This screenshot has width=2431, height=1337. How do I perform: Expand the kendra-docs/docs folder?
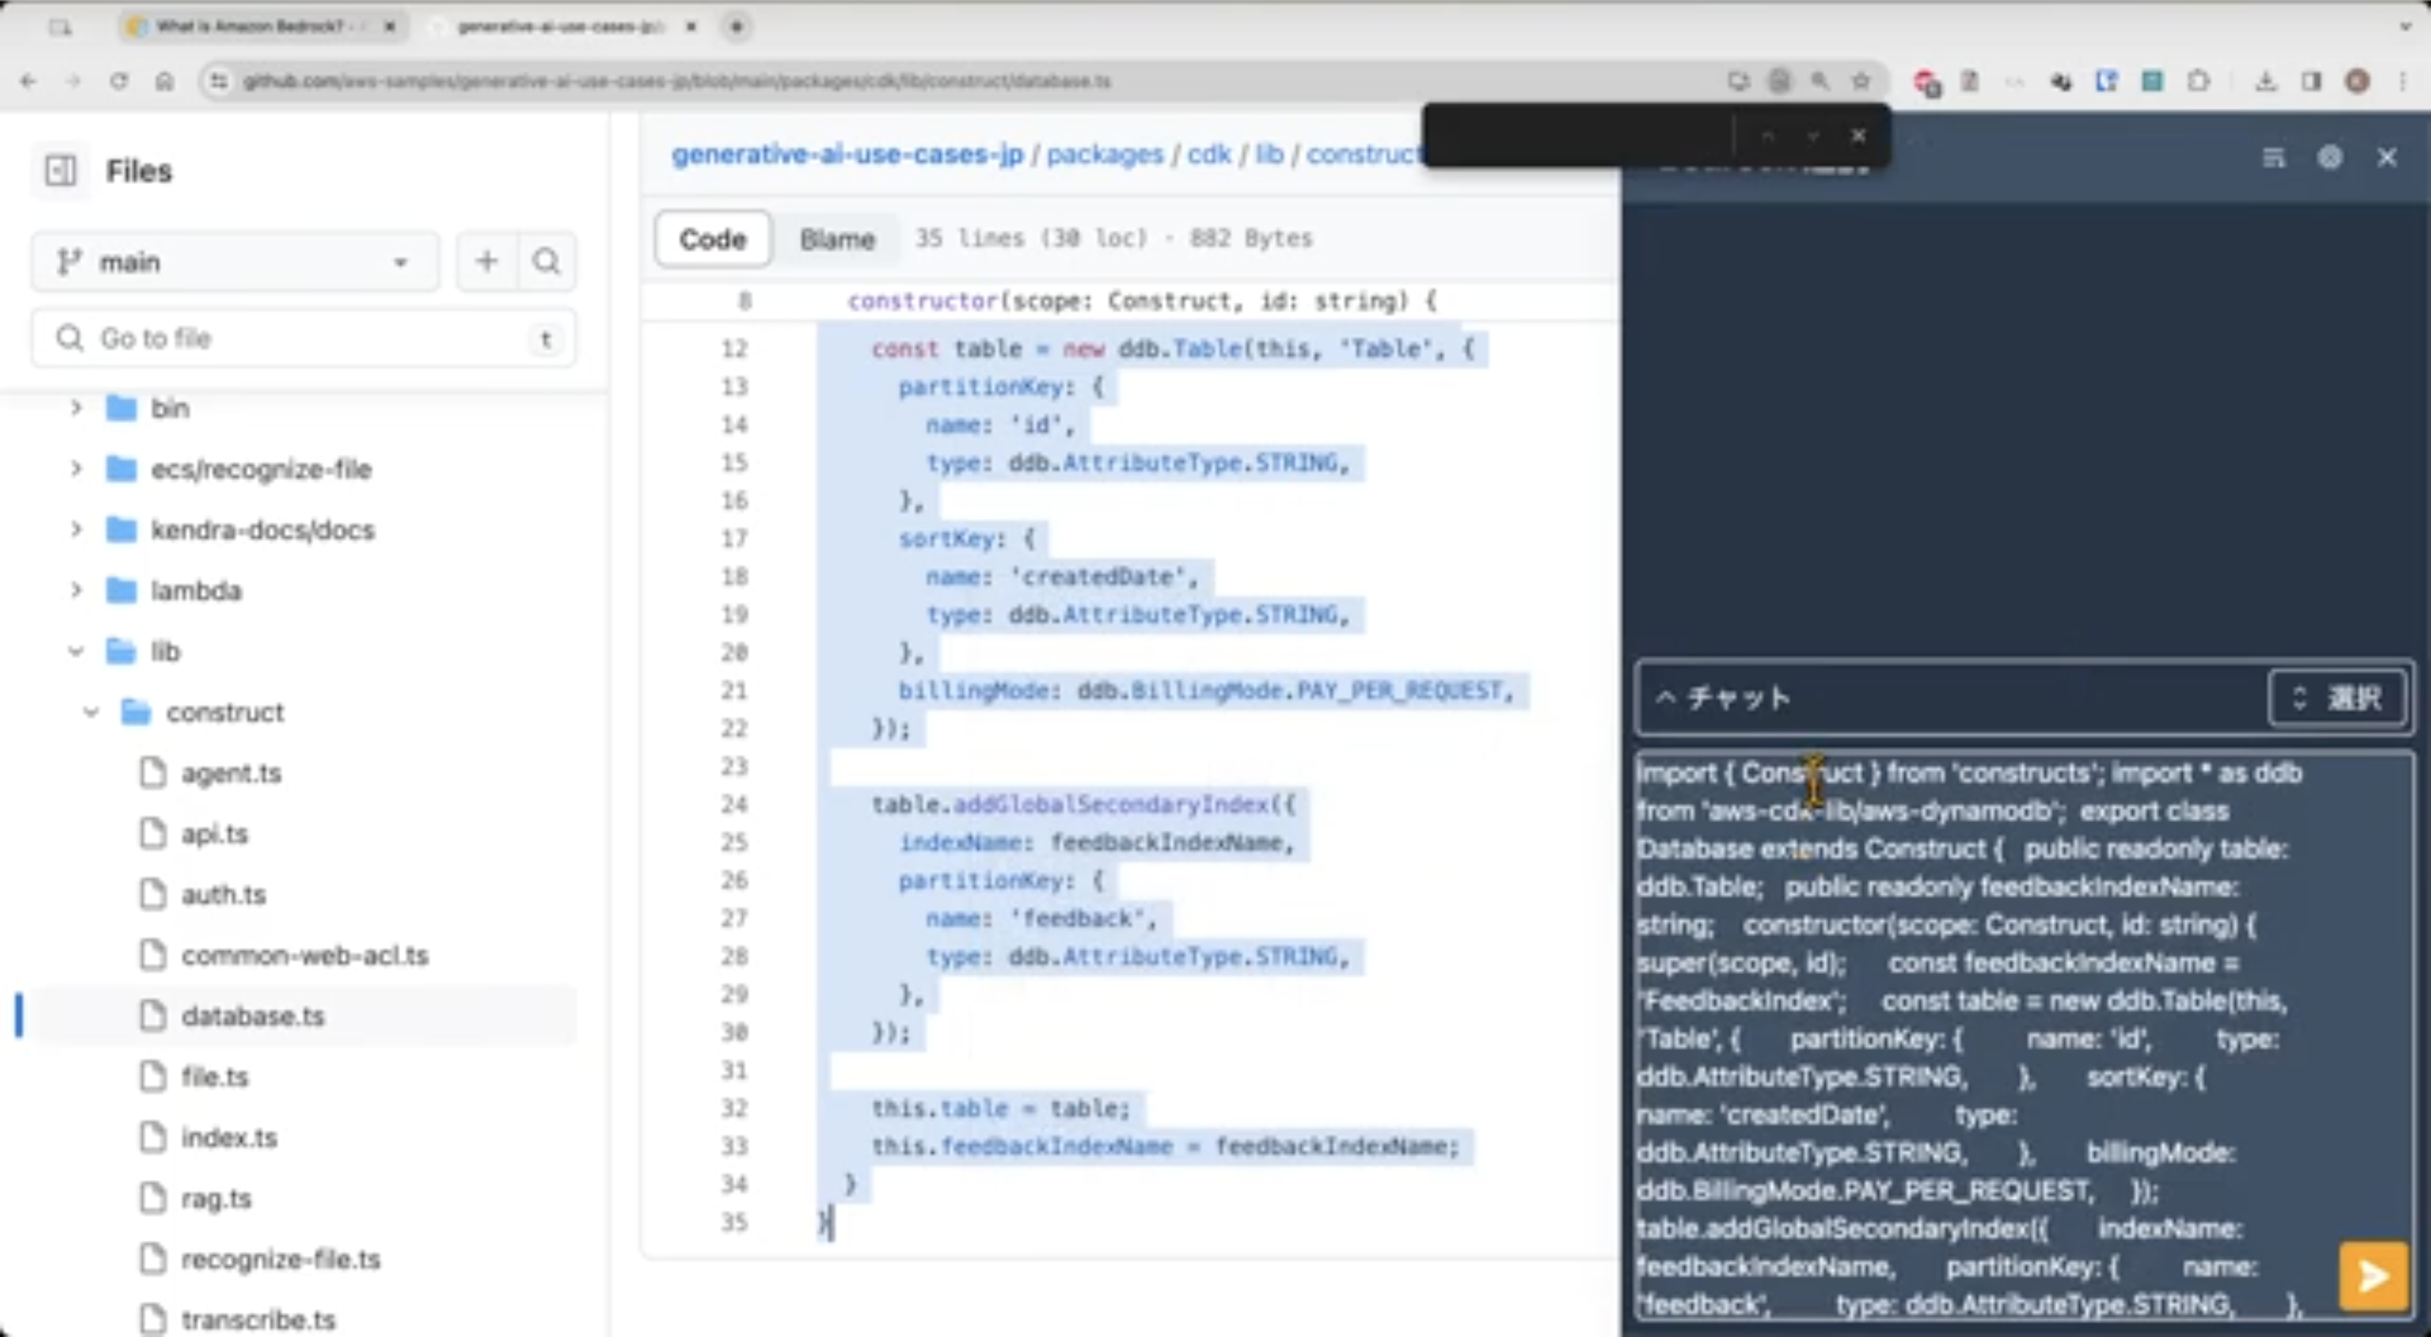pos(77,529)
